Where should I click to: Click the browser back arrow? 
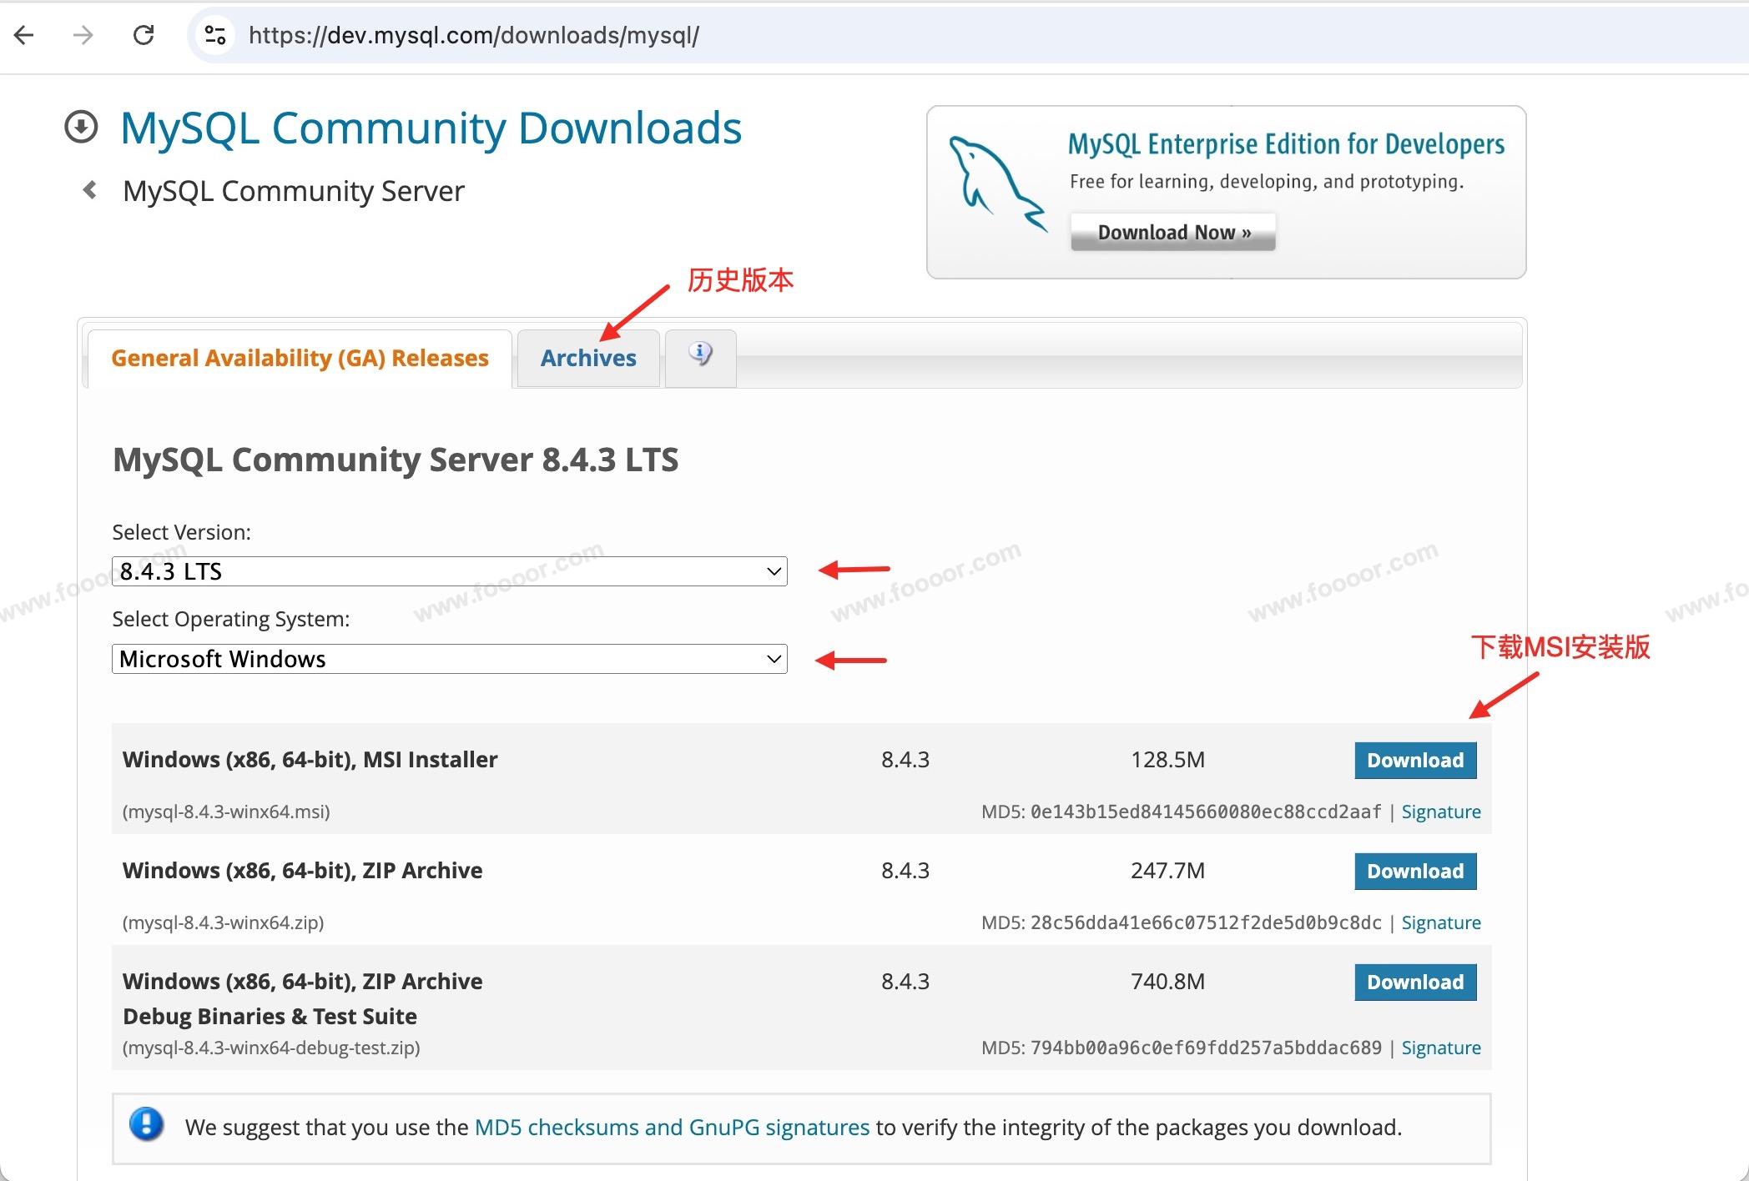click(25, 35)
